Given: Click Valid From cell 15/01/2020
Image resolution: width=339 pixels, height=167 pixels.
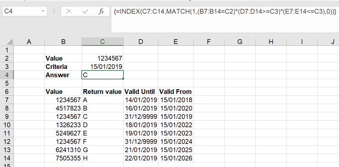Looking at the screenshot, I should [176, 108].
